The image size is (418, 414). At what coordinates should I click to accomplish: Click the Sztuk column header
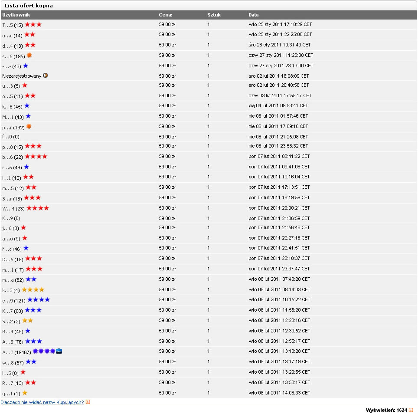214,15
